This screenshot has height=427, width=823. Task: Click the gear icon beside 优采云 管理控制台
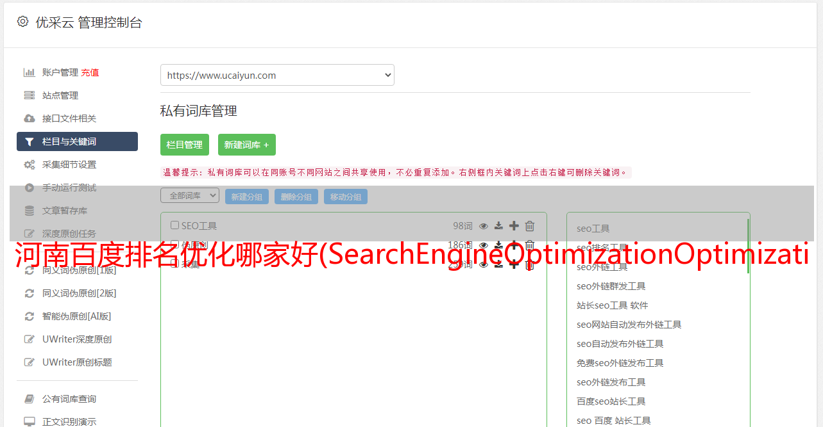(x=23, y=22)
